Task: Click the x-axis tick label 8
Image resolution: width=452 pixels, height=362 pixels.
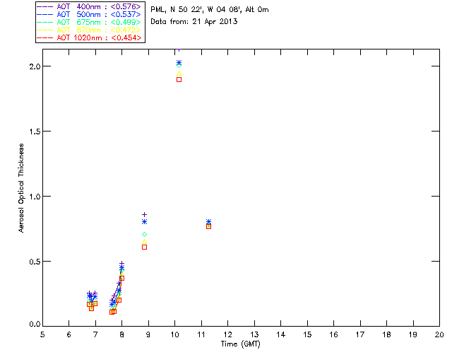Action: pyautogui.click(x=122, y=334)
